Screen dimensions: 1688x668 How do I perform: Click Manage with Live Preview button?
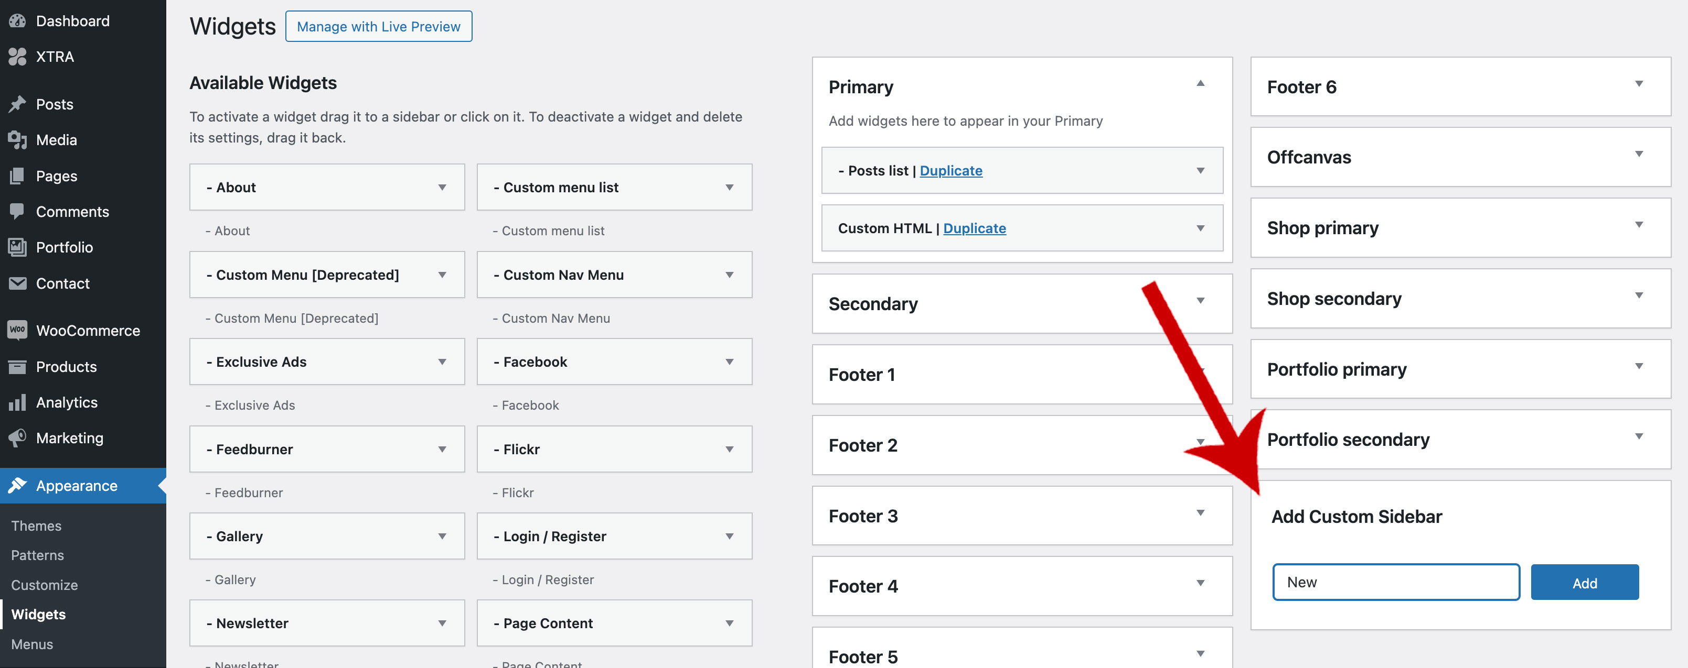pyautogui.click(x=379, y=27)
